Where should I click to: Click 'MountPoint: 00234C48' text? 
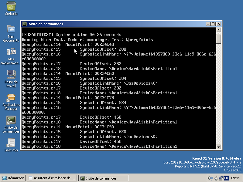(x=90, y=44)
